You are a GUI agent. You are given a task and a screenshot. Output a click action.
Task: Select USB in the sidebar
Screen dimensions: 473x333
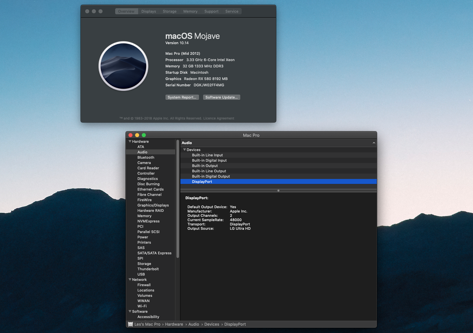(x=150, y=274)
